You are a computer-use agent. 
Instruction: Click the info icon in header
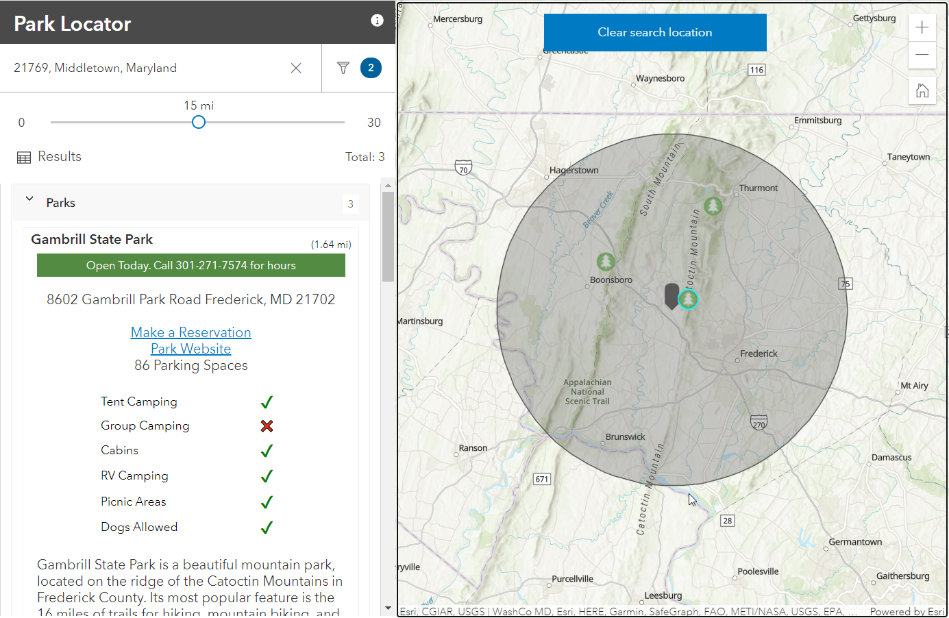click(x=377, y=21)
